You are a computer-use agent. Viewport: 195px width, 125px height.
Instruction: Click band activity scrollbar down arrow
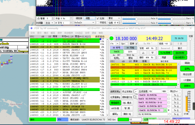coord(107,115)
